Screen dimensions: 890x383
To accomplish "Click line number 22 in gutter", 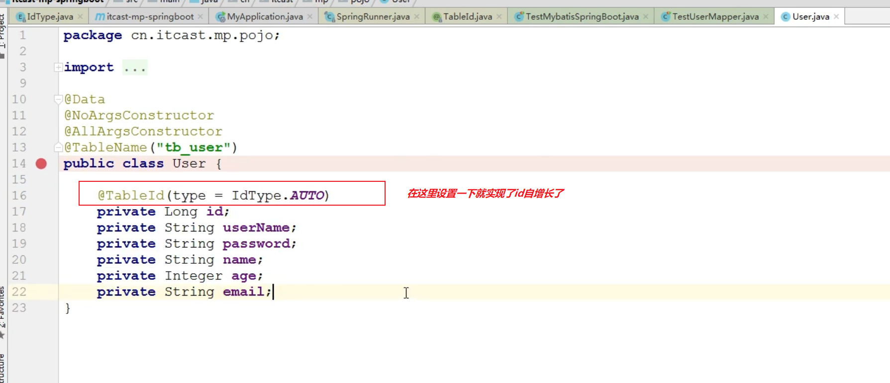I will click(19, 292).
